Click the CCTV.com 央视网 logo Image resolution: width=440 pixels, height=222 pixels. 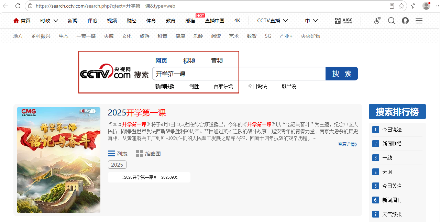(x=105, y=71)
